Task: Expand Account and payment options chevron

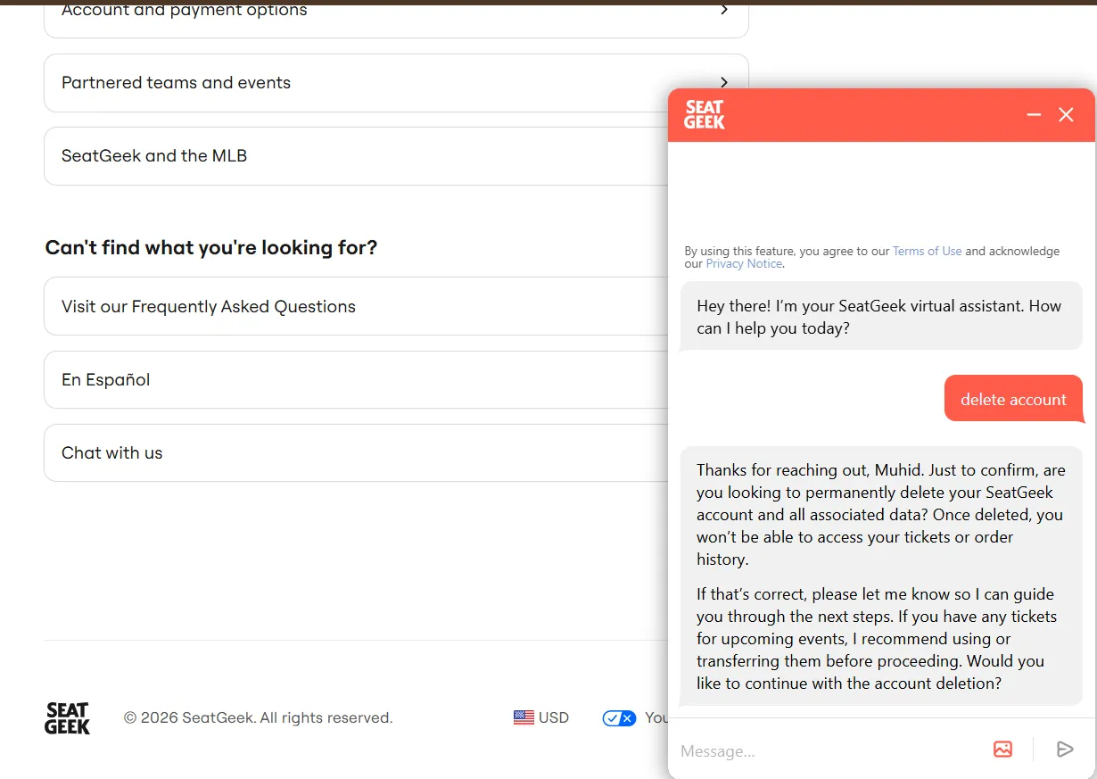Action: point(724,10)
